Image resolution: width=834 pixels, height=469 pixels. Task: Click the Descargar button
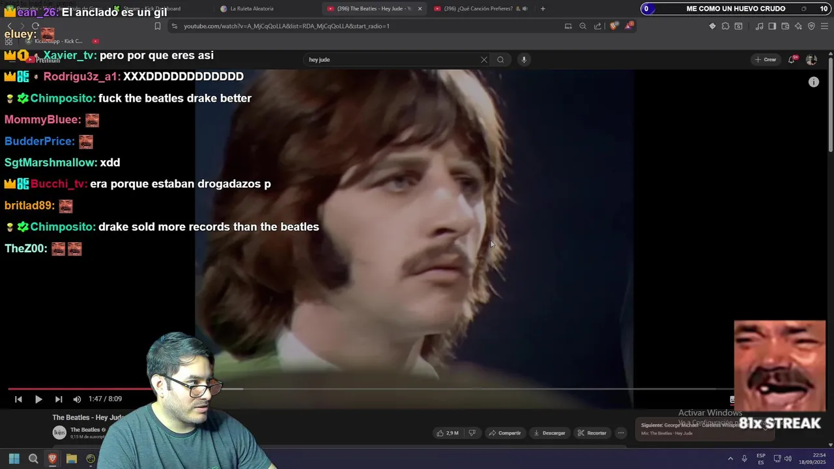[549, 433]
